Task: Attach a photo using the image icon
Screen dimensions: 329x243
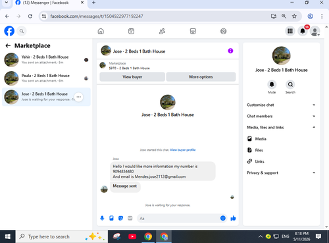Action: [x=111, y=218]
